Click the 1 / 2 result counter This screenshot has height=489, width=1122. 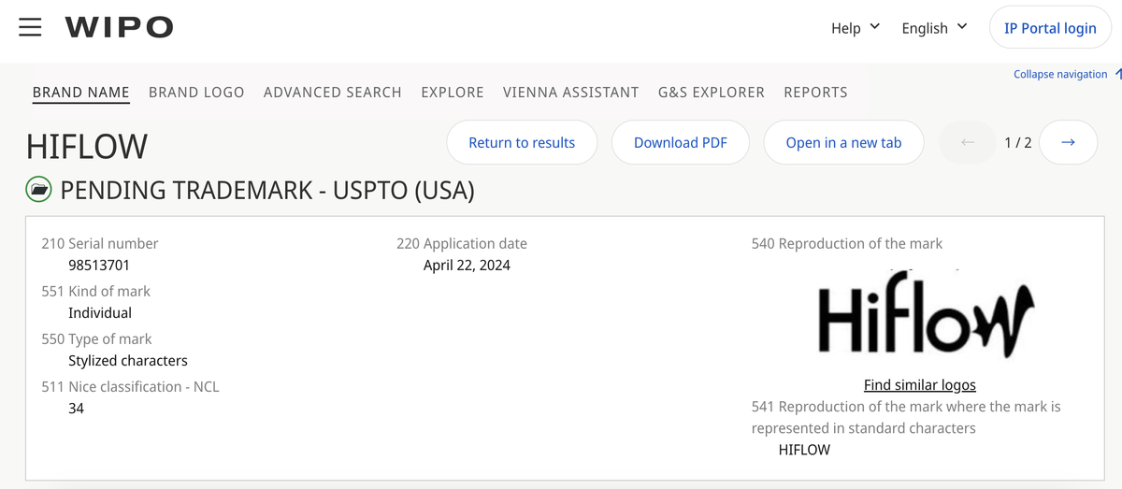(x=1018, y=142)
